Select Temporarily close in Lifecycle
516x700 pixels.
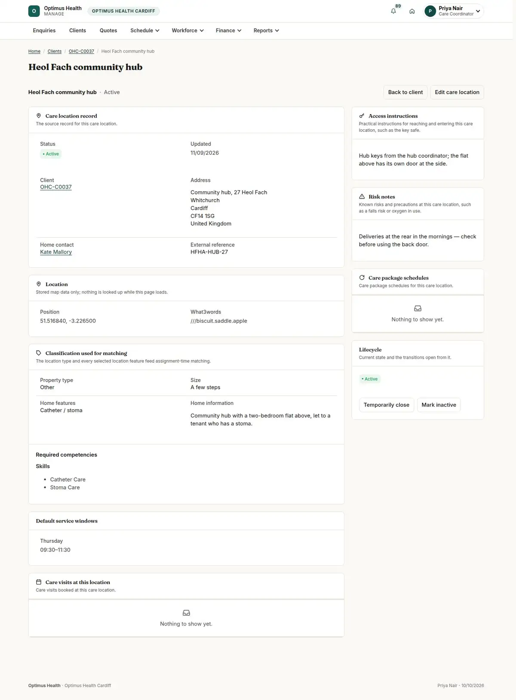click(x=386, y=405)
